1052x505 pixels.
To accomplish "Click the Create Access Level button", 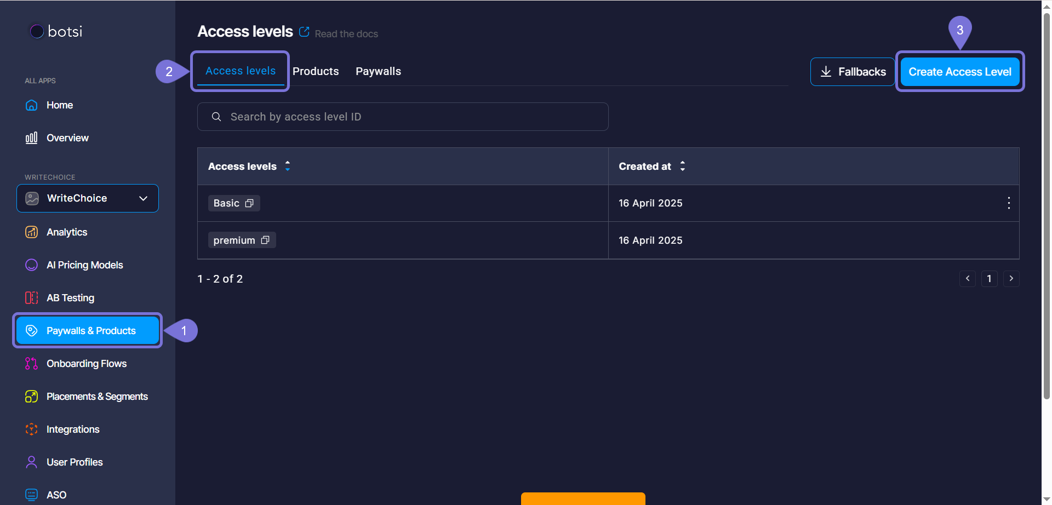I will tap(959, 72).
